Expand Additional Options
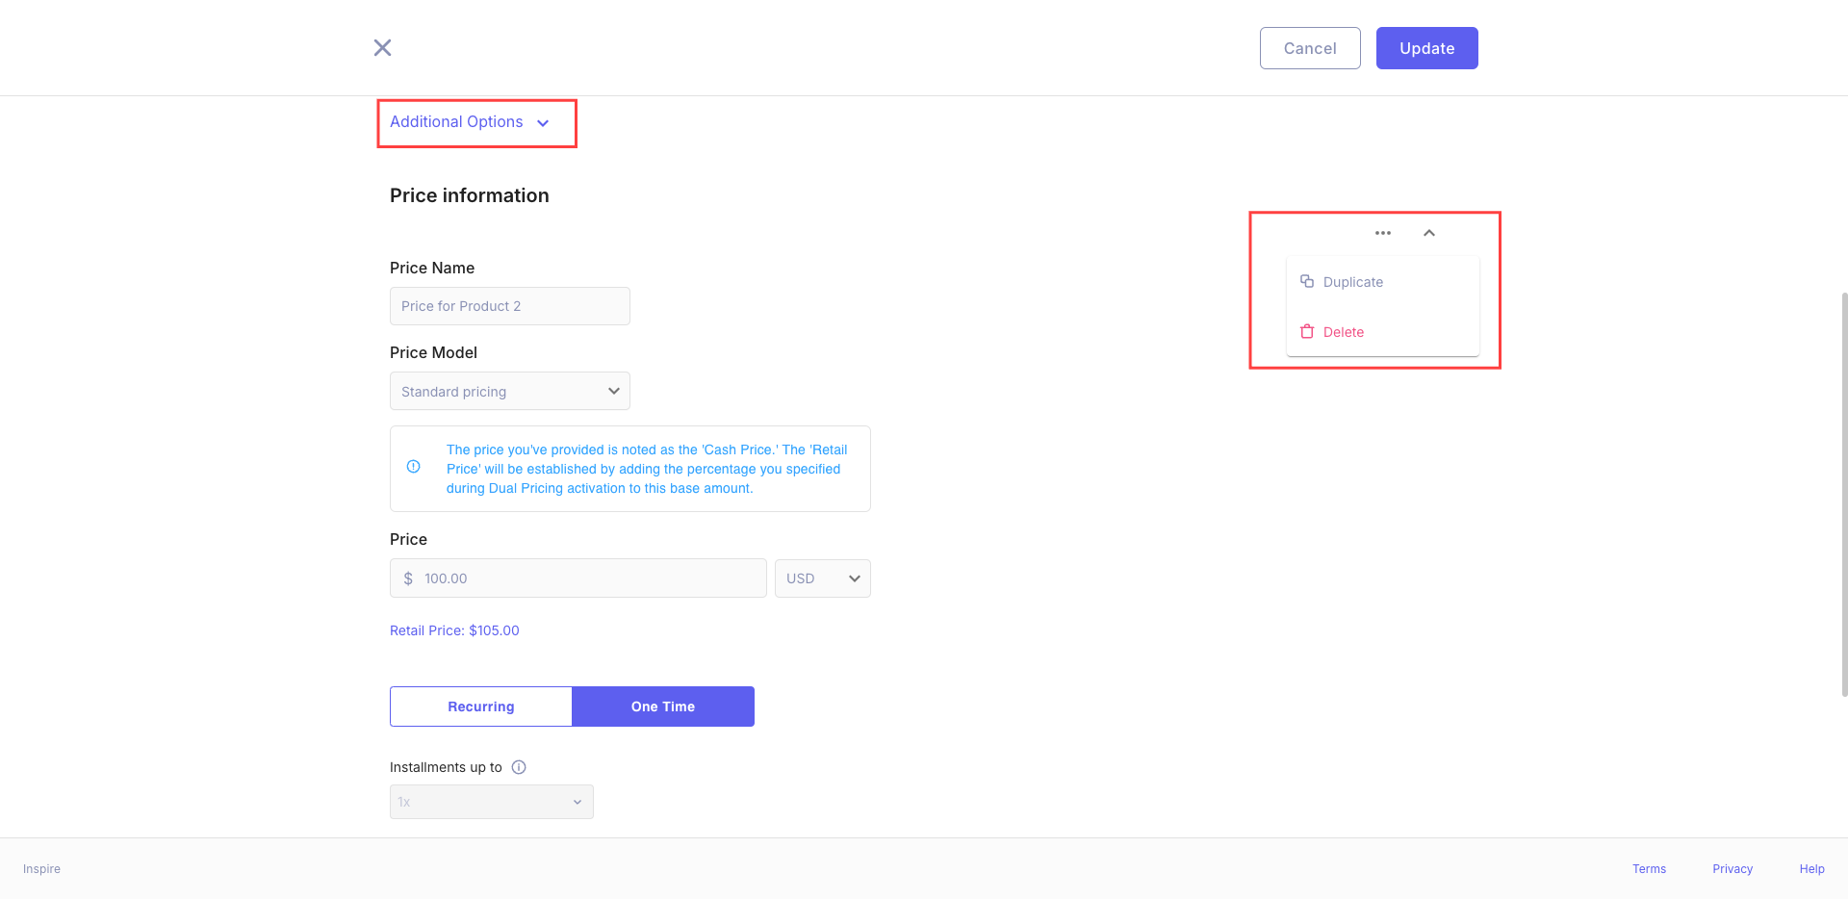This screenshot has height=899, width=1848. [x=470, y=122]
